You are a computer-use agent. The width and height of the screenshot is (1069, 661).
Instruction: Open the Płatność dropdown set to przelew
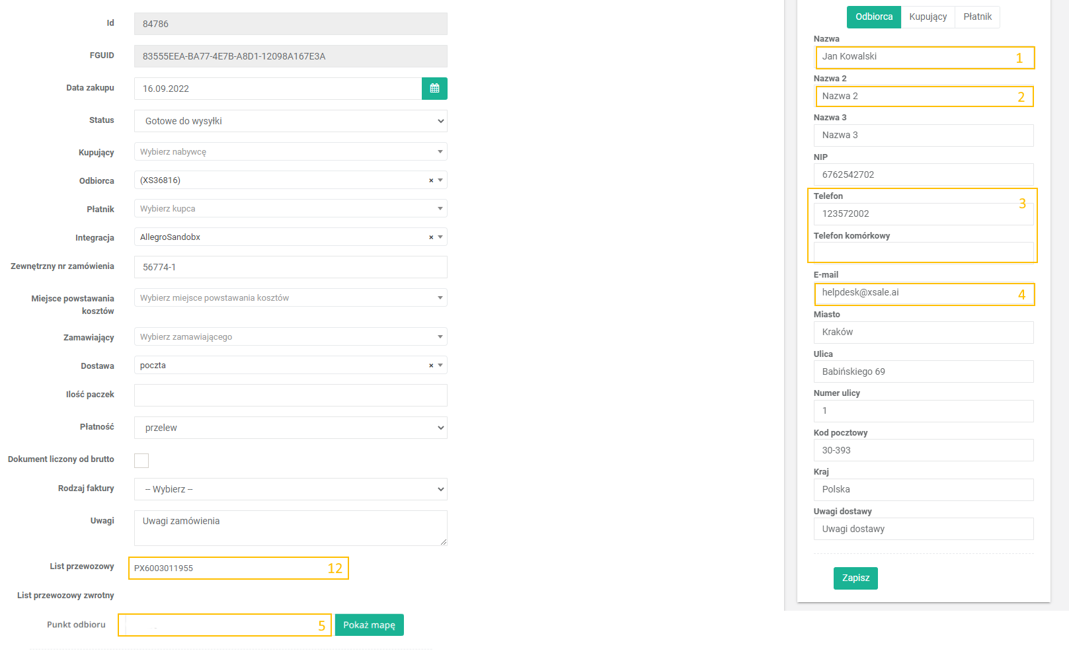click(290, 428)
